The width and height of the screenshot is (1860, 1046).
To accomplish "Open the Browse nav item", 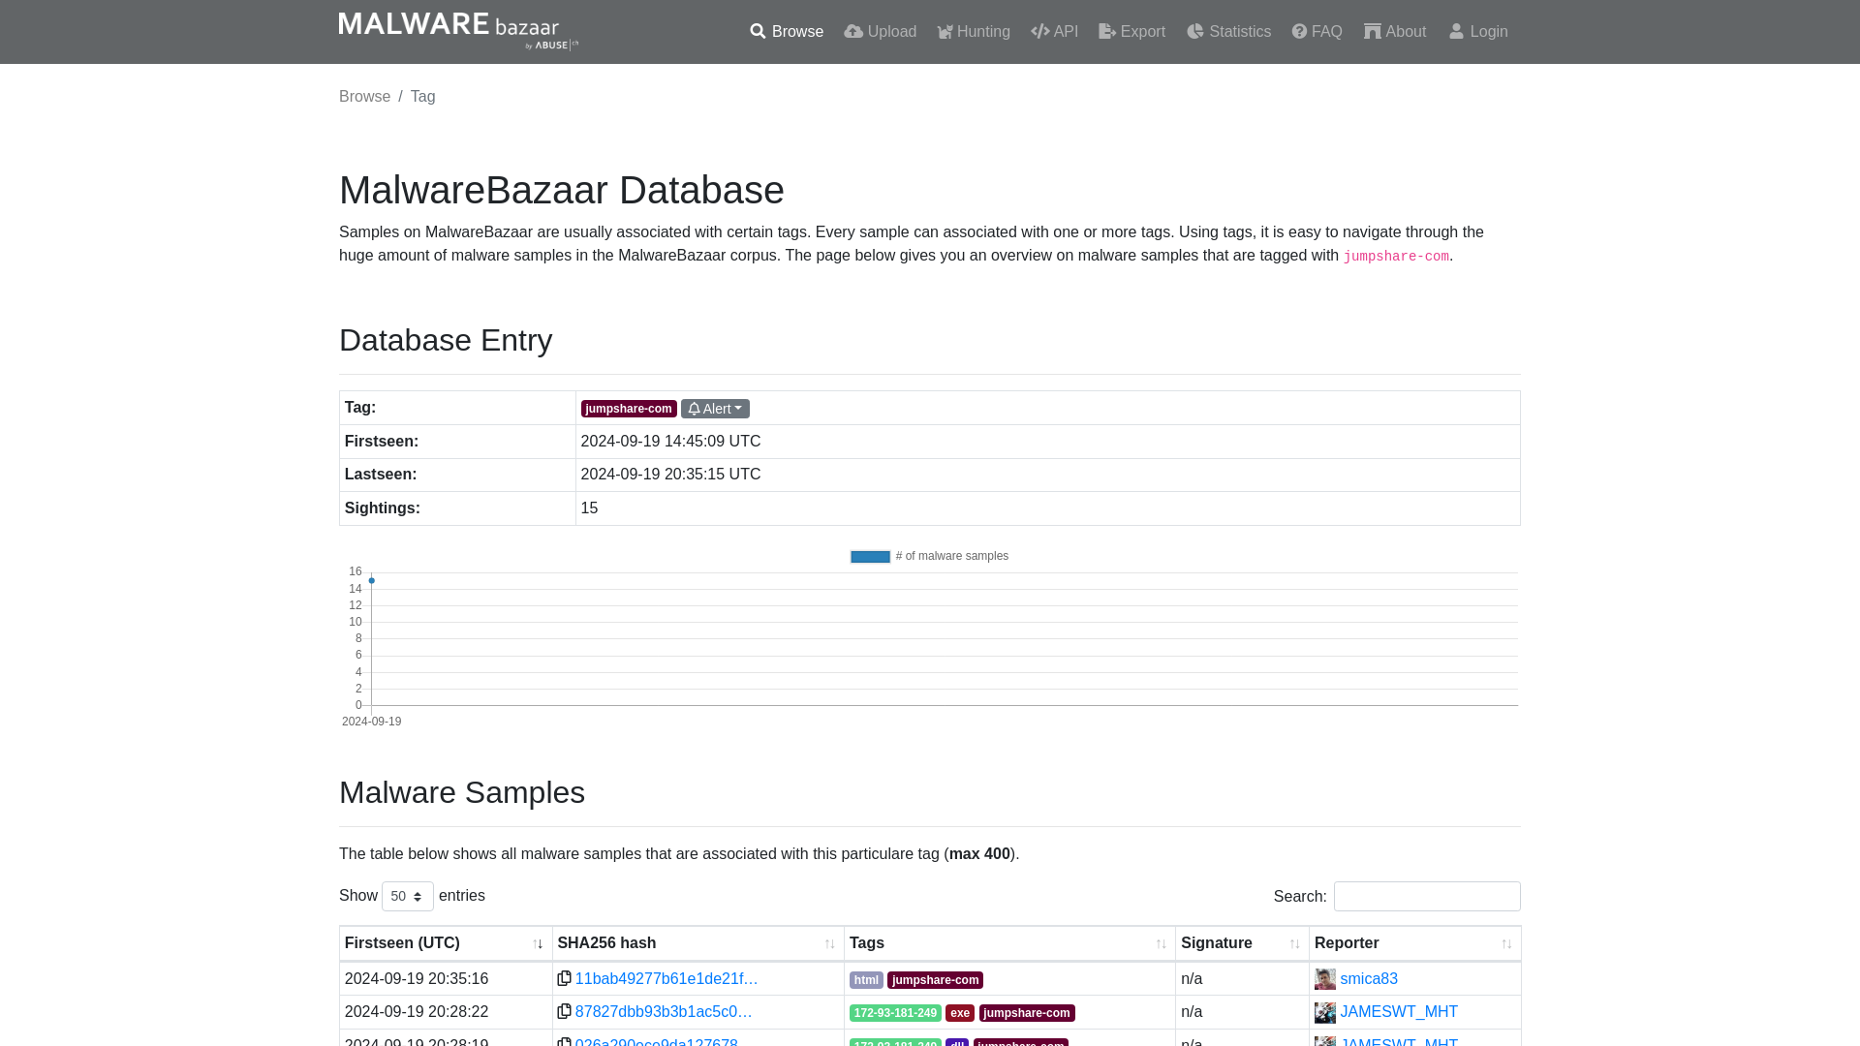I will click(x=787, y=32).
